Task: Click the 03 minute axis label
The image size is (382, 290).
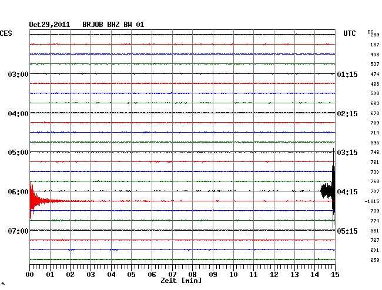Action: coord(91,275)
